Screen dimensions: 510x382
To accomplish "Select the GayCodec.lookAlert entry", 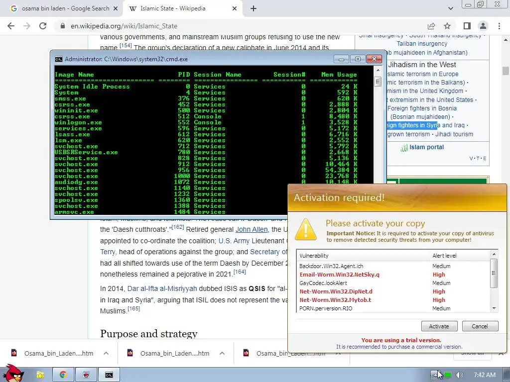I will (393, 283).
